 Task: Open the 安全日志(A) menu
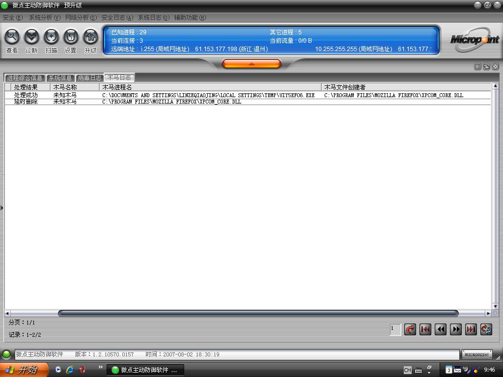click(x=117, y=18)
